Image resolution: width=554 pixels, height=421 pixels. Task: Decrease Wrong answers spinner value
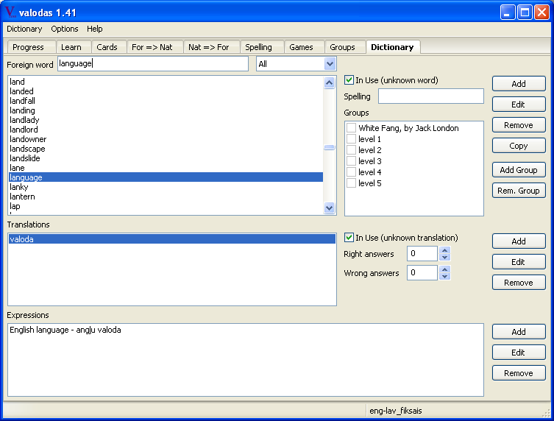pyautogui.click(x=444, y=277)
